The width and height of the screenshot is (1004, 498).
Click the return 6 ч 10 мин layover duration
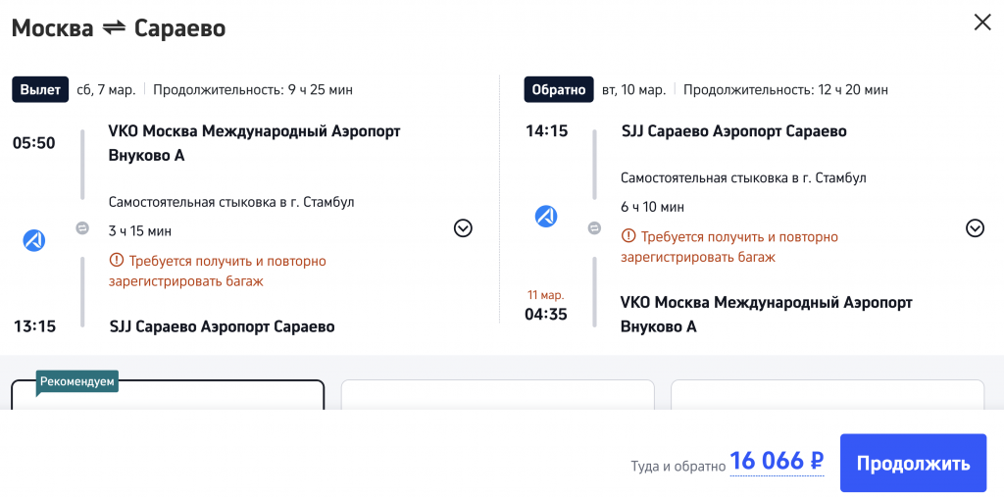pyautogui.click(x=652, y=207)
